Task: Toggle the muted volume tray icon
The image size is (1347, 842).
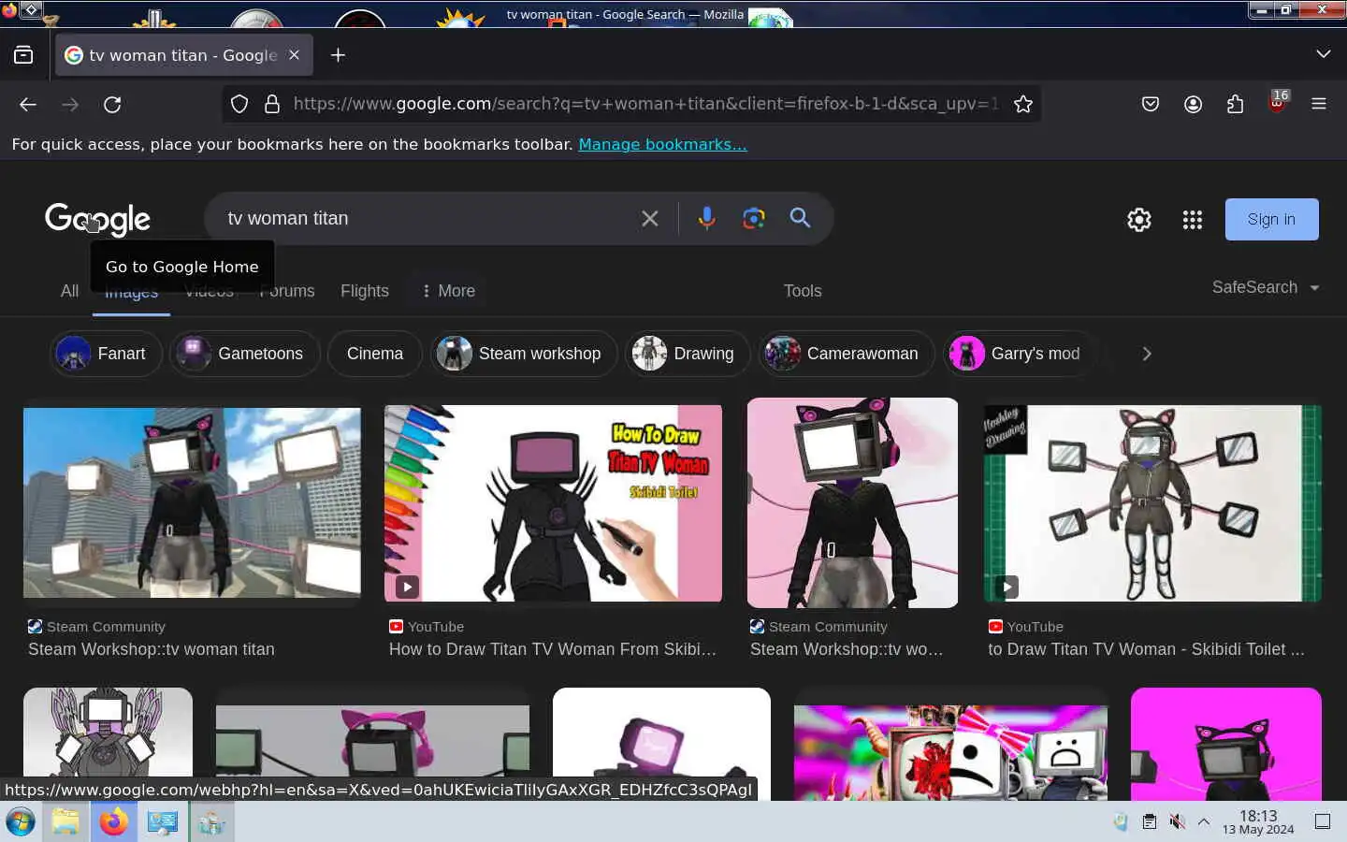Action: [x=1177, y=821]
